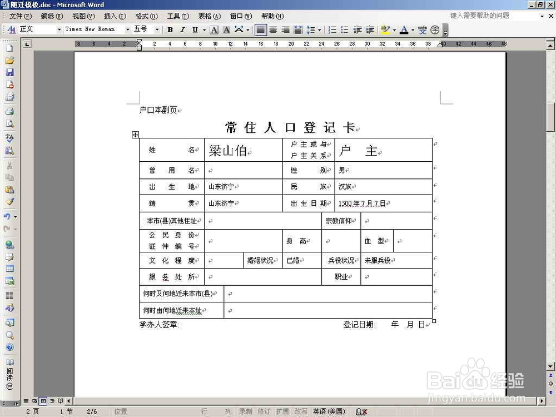The image size is (556, 417).
Task: Toggle bold formatting
Action: 170,30
